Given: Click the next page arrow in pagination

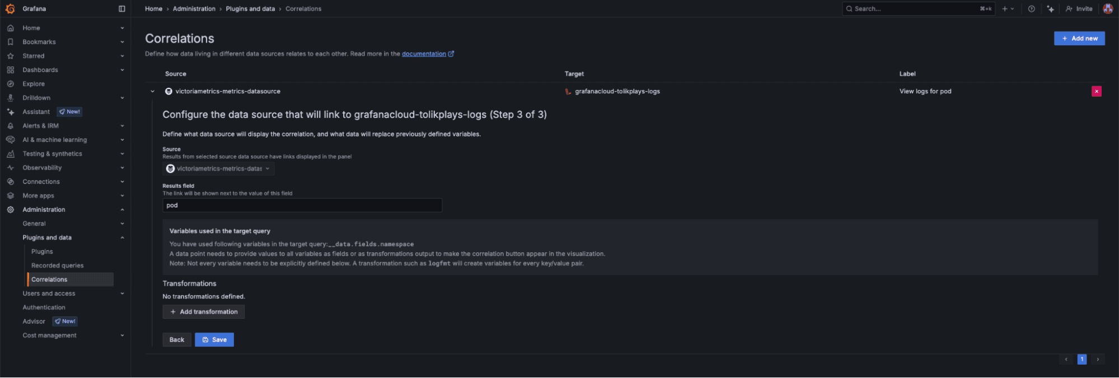Looking at the screenshot, I should [1098, 360].
